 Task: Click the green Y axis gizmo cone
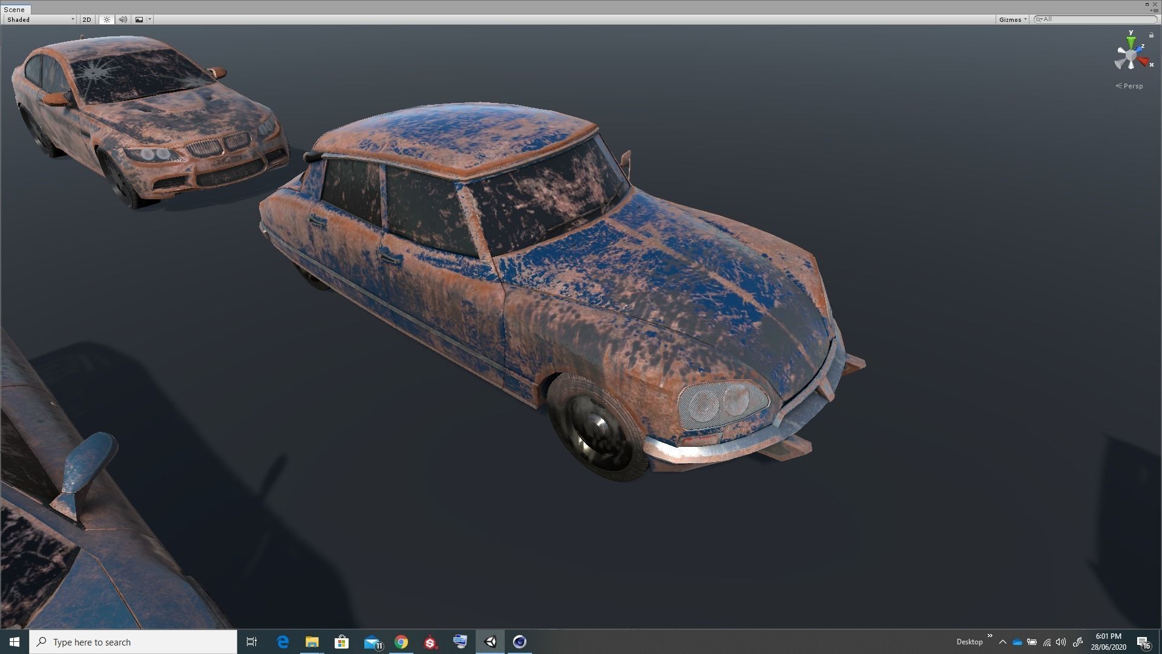1131,42
